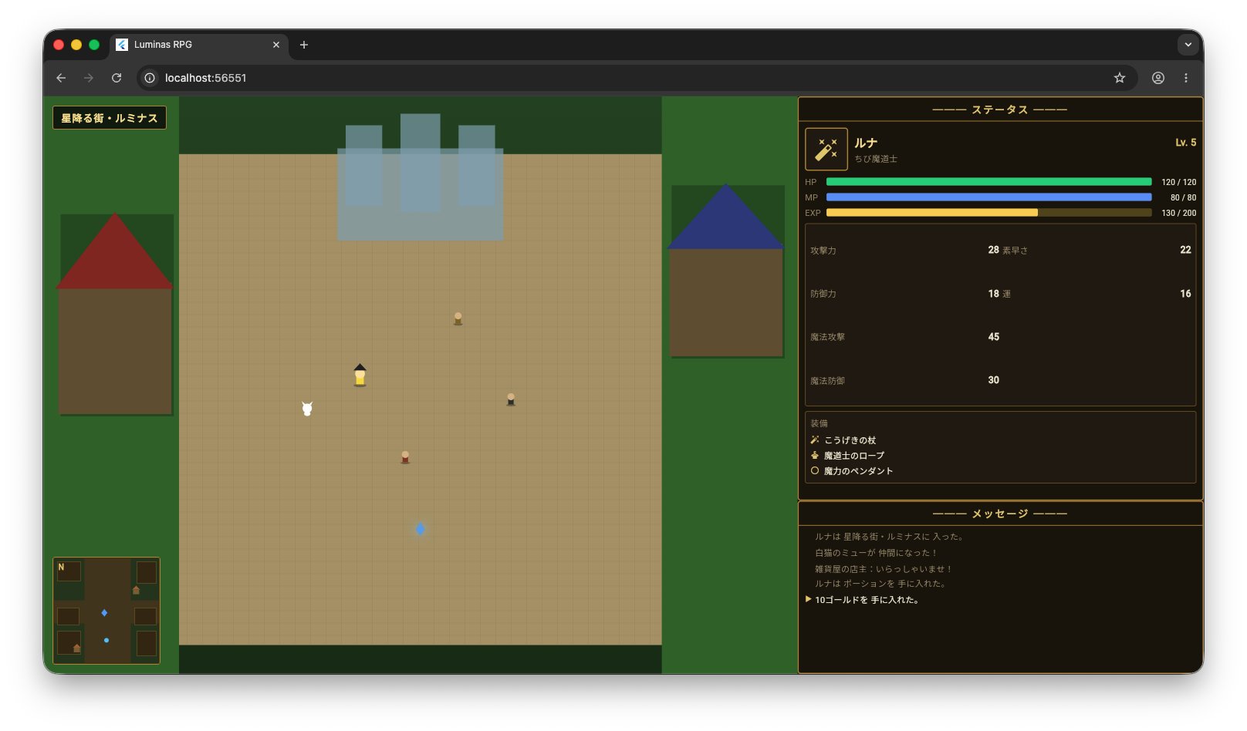
Task: Click the 運 stat value 16
Action: [x=1185, y=294]
